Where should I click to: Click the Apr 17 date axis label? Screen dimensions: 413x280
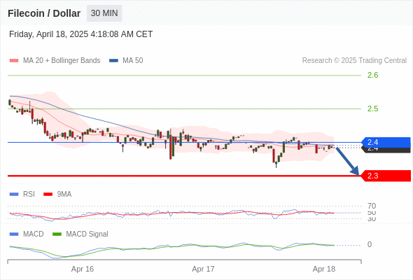coord(203,269)
